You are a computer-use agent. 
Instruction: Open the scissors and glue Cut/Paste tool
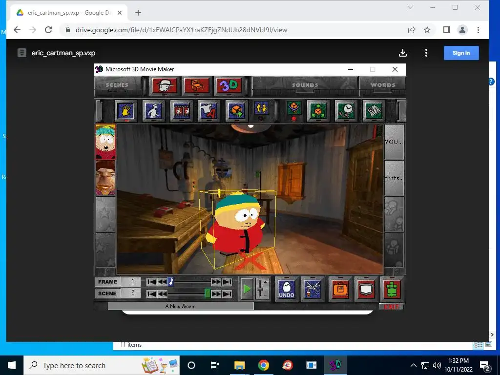click(x=312, y=289)
